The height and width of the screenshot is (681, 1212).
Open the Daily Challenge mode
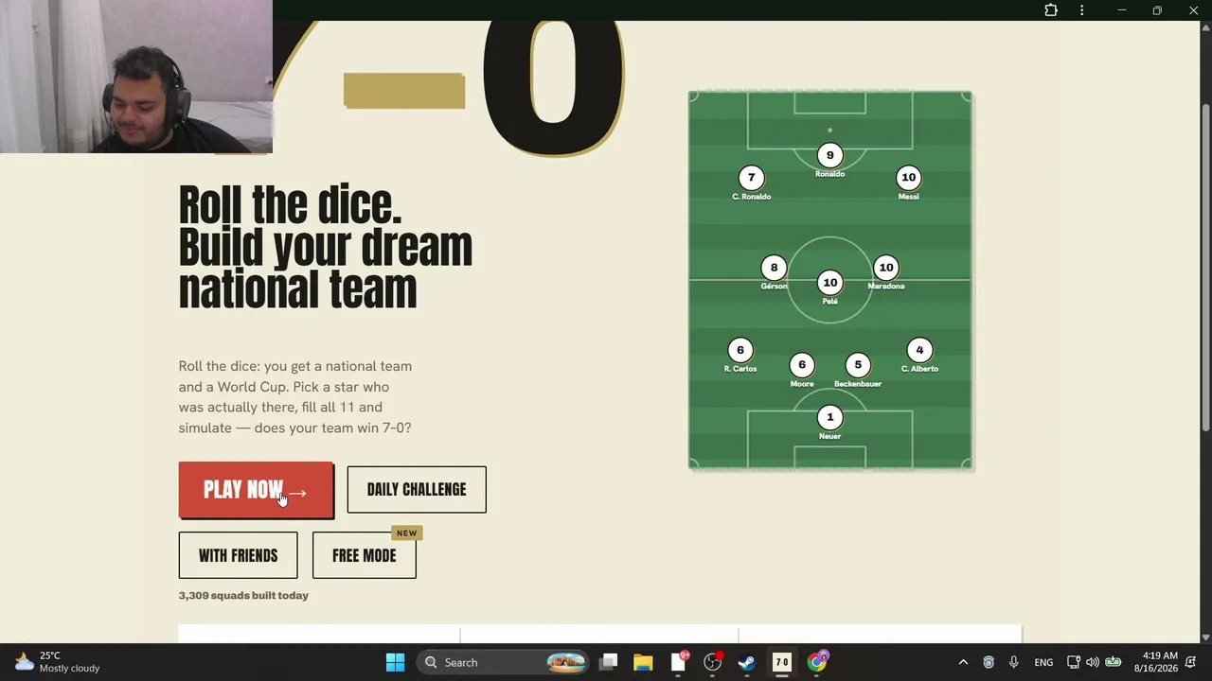pyautogui.click(x=417, y=490)
